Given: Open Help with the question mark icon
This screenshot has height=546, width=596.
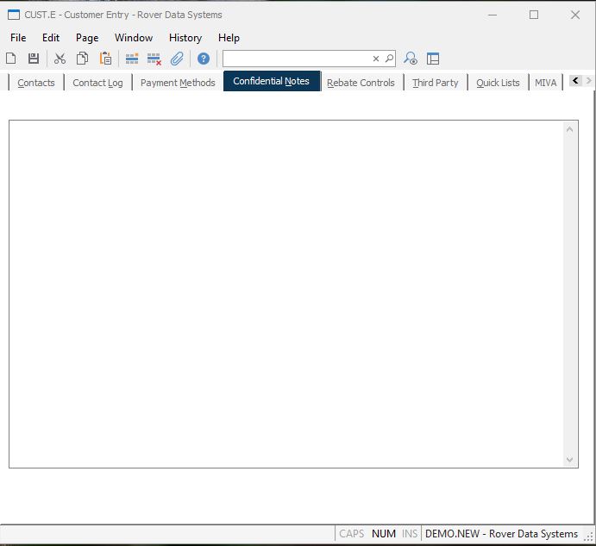Looking at the screenshot, I should point(204,59).
